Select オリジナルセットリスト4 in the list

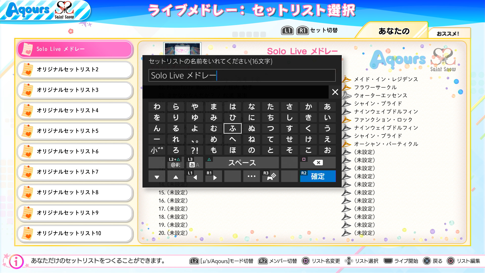75,110
